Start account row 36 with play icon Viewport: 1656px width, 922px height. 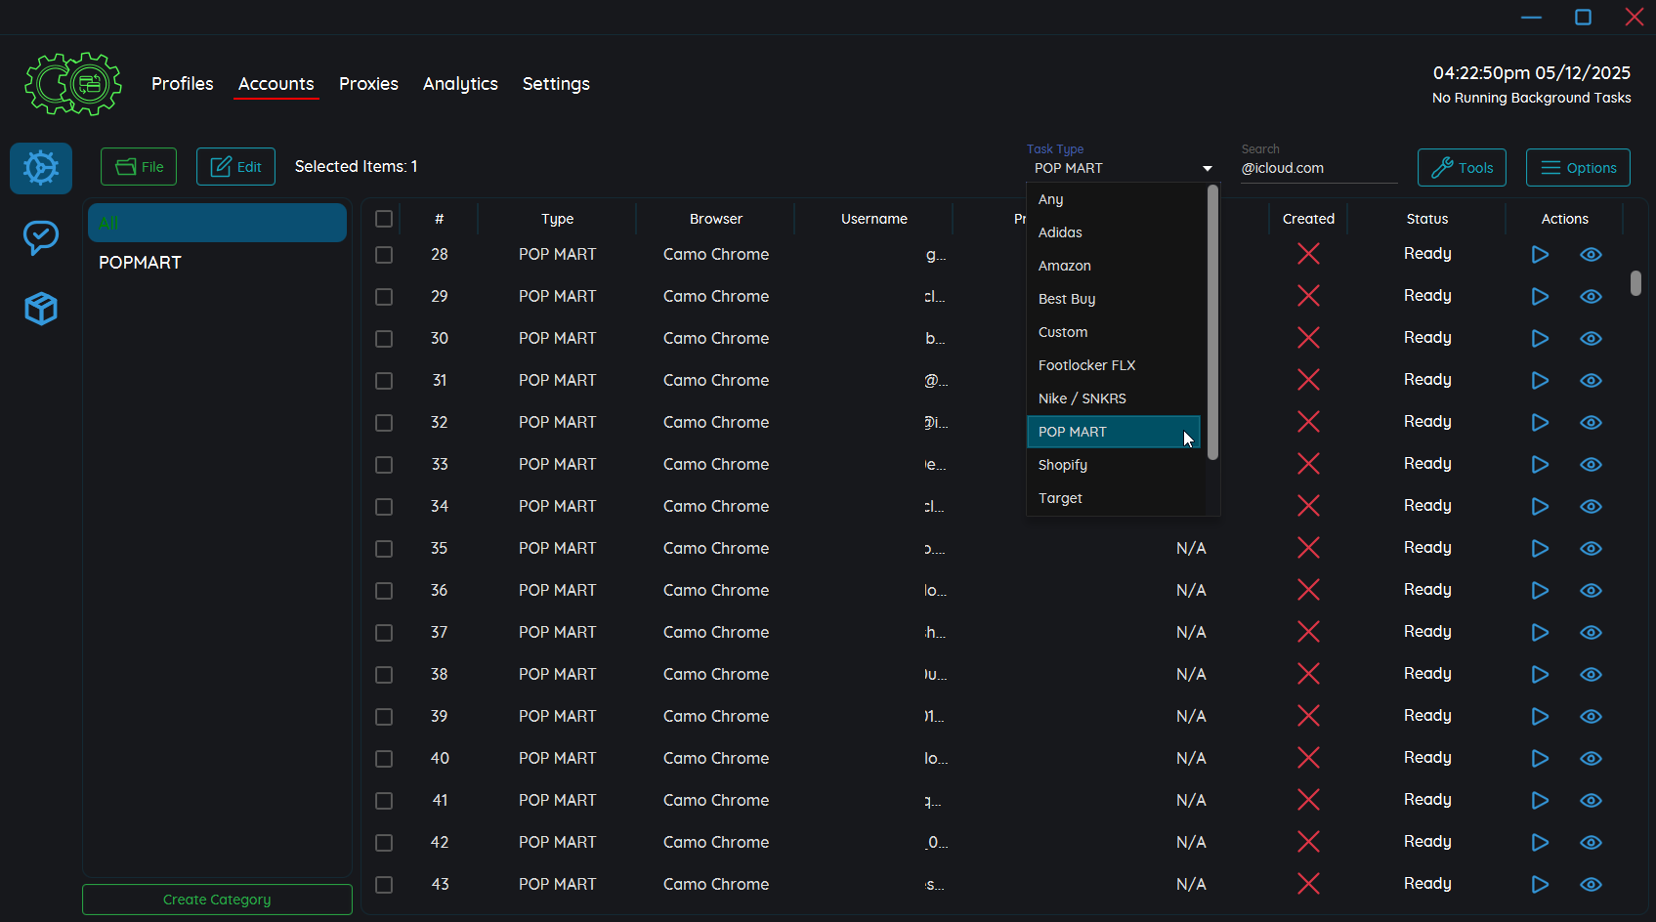[1540, 590]
